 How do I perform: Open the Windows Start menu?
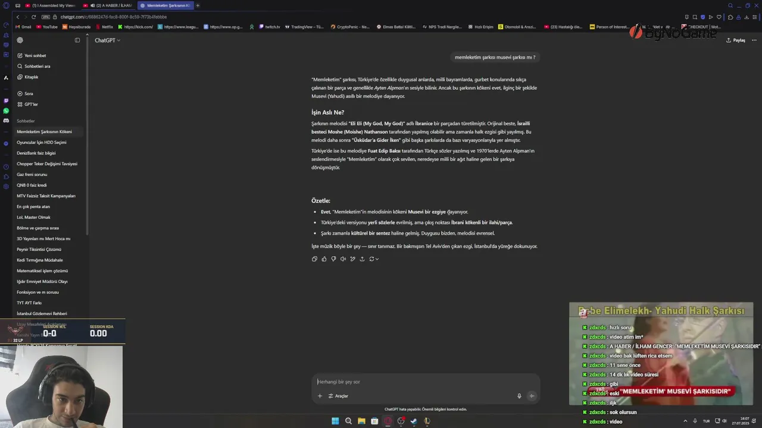pyautogui.click(x=335, y=421)
